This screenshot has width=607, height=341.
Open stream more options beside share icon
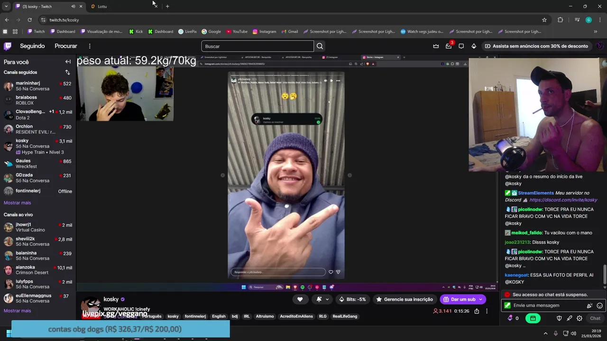(x=487, y=311)
